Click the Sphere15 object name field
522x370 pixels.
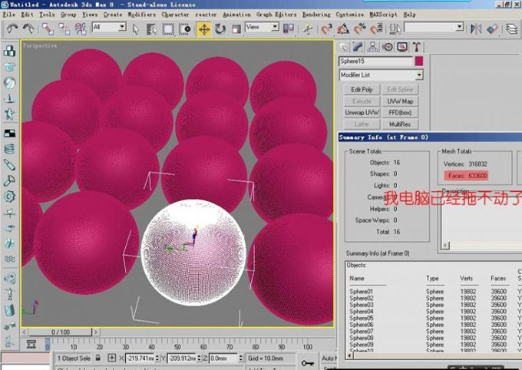pyautogui.click(x=375, y=61)
